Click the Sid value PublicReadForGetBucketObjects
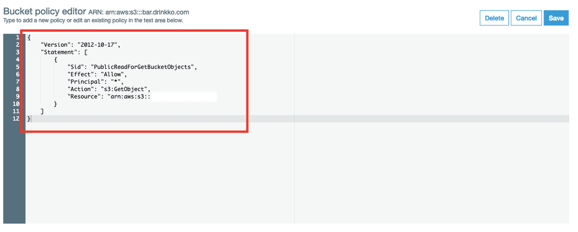The image size is (578, 232). click(144, 67)
